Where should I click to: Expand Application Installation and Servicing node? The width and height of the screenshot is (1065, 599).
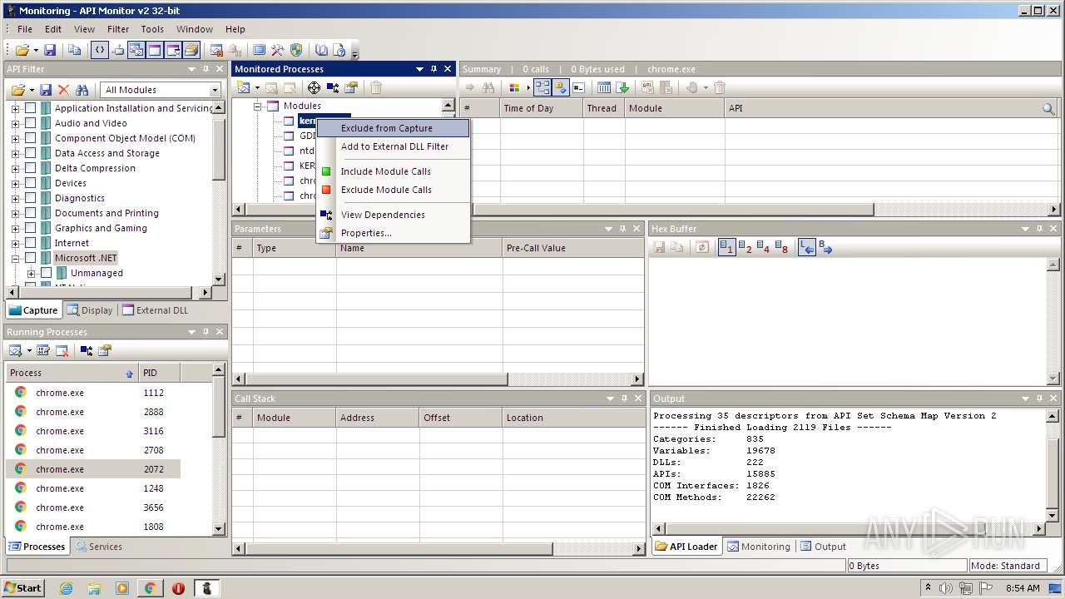click(15, 108)
